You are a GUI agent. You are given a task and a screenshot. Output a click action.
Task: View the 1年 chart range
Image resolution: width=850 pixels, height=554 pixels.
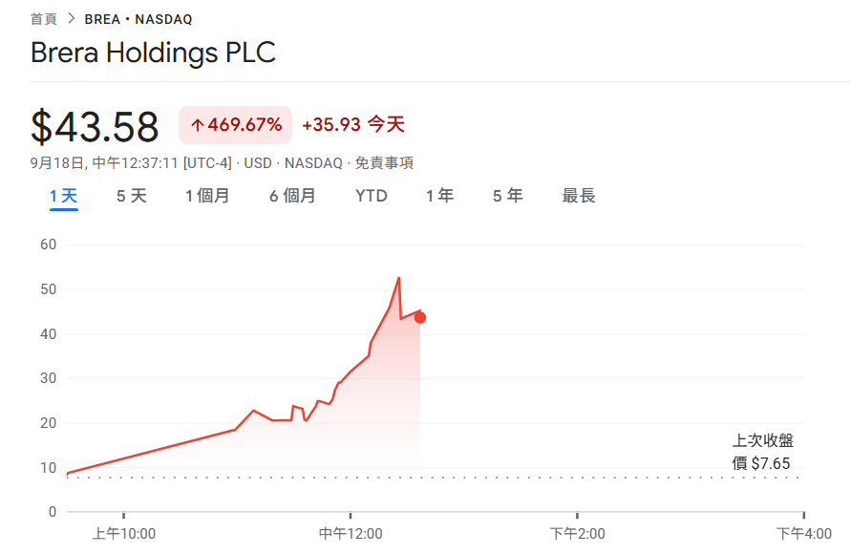439,196
